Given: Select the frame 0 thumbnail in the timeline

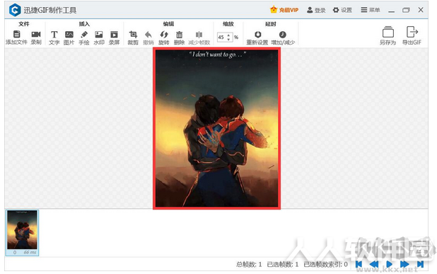Looking at the screenshot, I should pyautogui.click(x=22, y=233).
